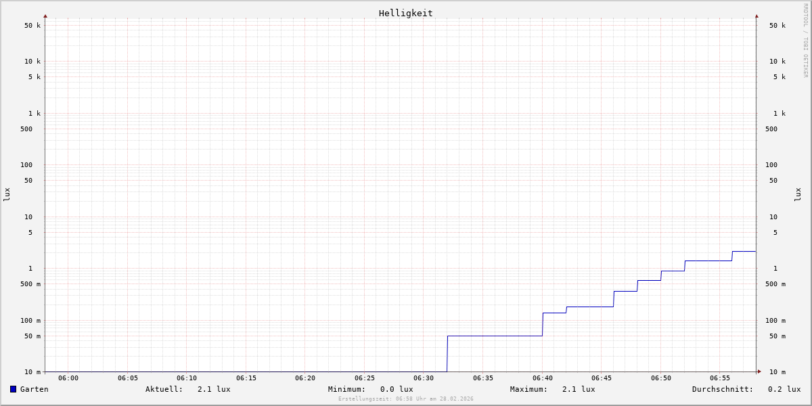Image resolution: width=812 pixels, height=406 pixels.
Task: Click the Erstellungszeit timestamp footer text
Action: click(x=406, y=399)
